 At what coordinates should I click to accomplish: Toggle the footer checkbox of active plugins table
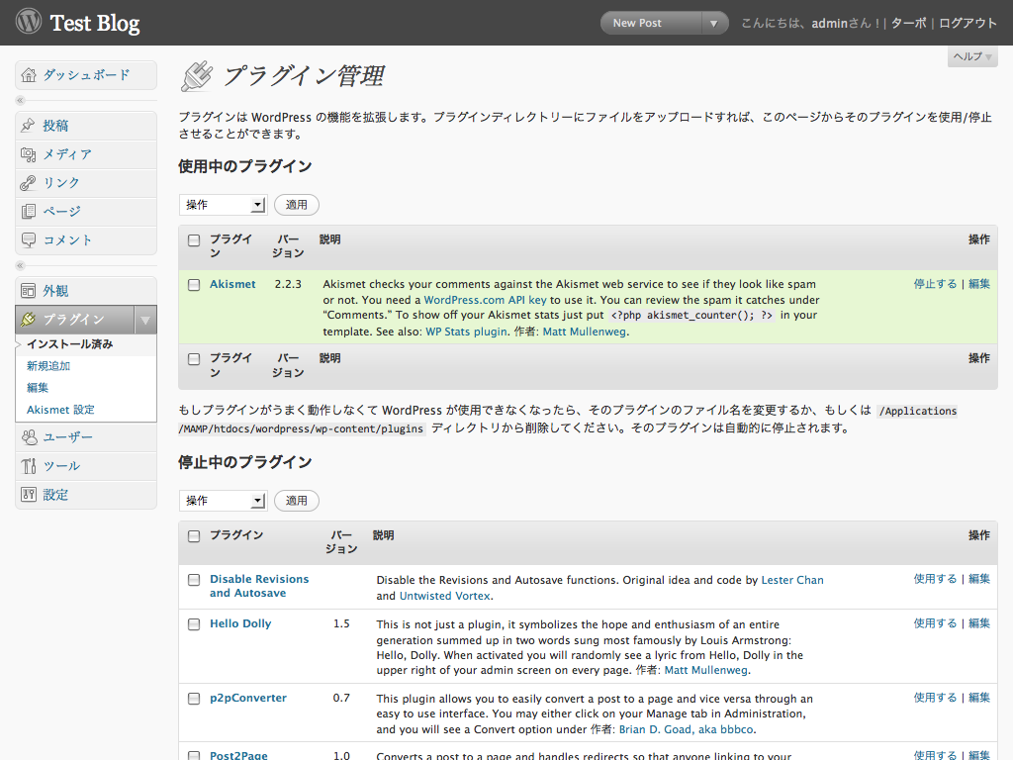pyautogui.click(x=194, y=359)
